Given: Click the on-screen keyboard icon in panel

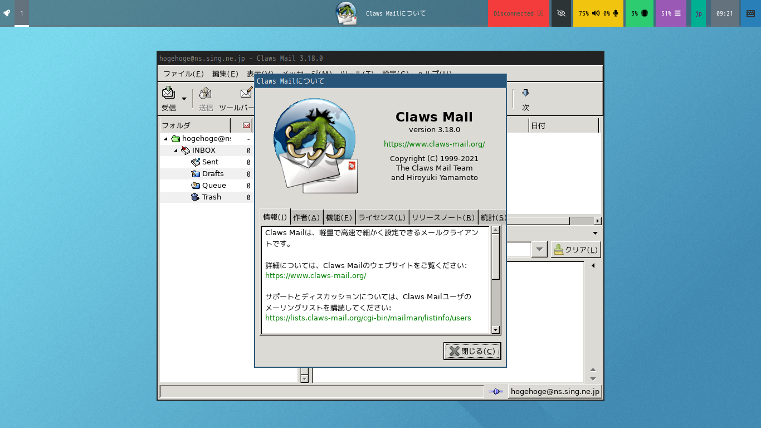Looking at the screenshot, I should (x=750, y=13).
